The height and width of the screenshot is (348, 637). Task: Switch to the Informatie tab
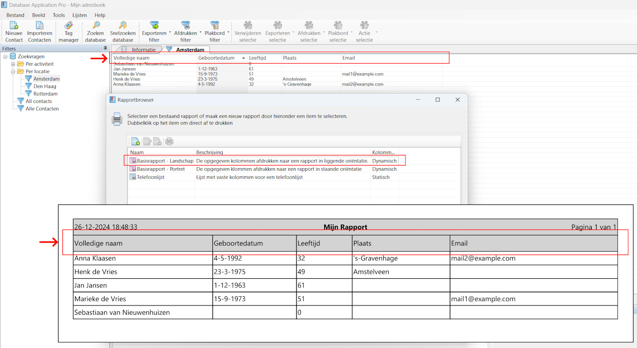pos(143,50)
